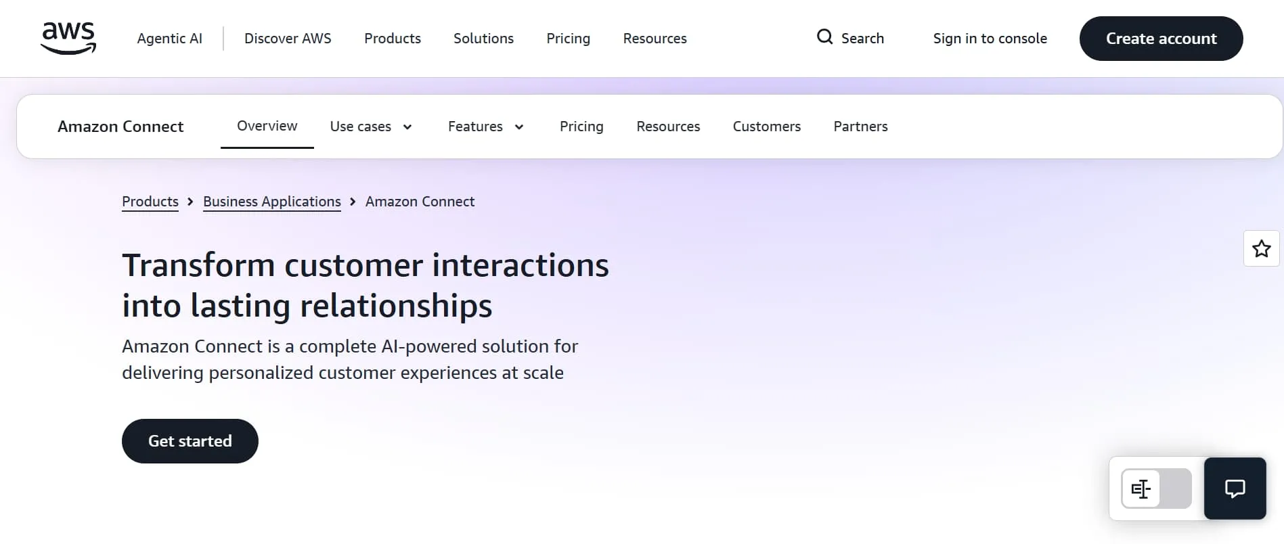1284x544 pixels.
Task: Click the AWS logo
Action: 68,38
